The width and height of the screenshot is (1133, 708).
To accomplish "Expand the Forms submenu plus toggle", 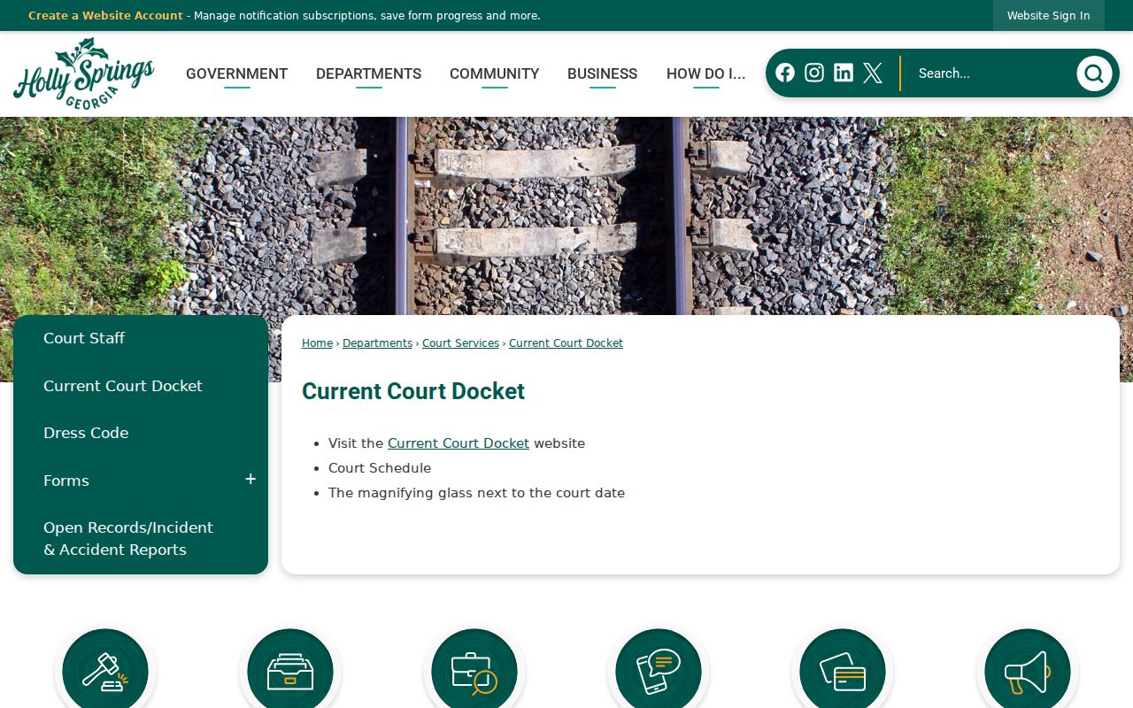I will (250, 480).
